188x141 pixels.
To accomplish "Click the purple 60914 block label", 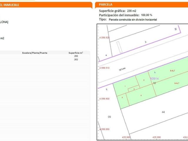I will click(x=155, y=79).
